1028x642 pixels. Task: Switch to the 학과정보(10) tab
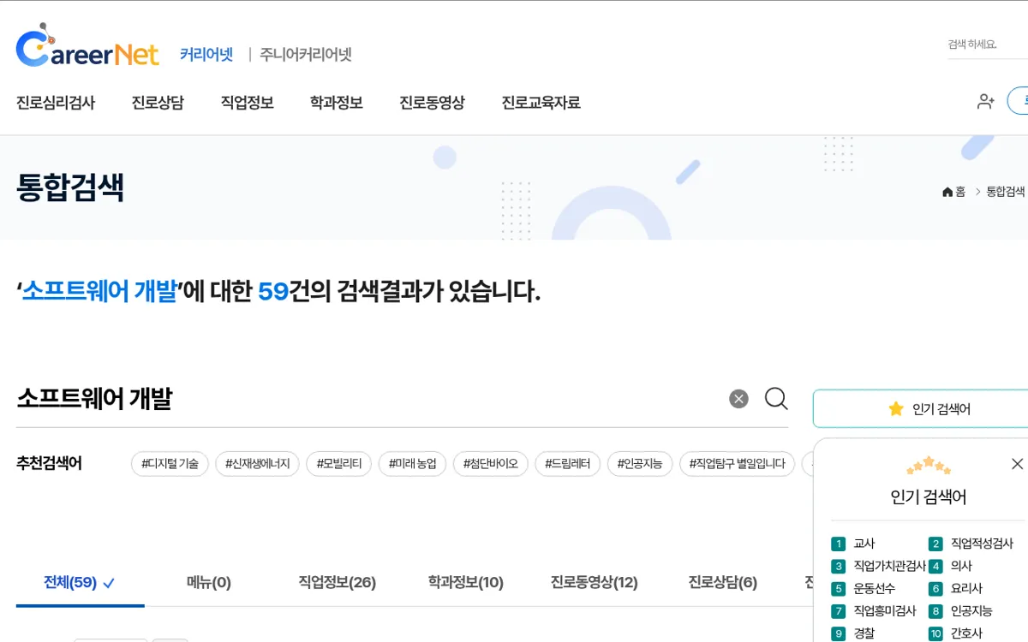465,583
